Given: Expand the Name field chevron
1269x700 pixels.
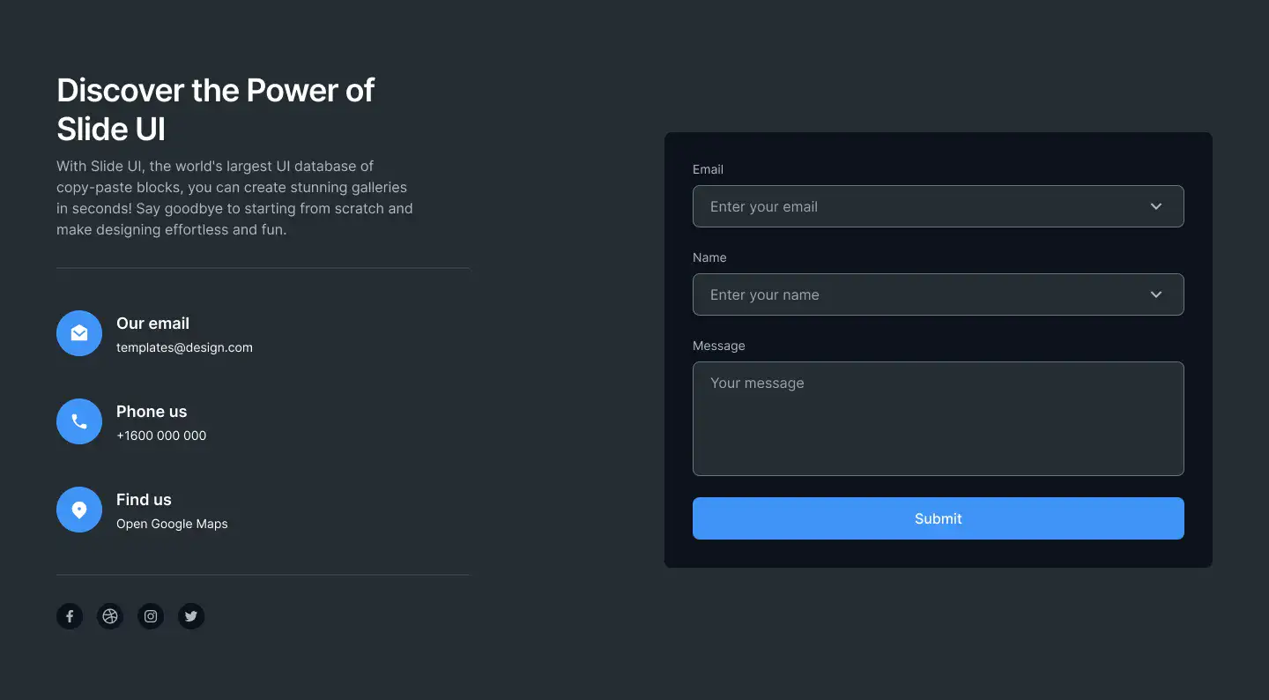Looking at the screenshot, I should (1156, 294).
